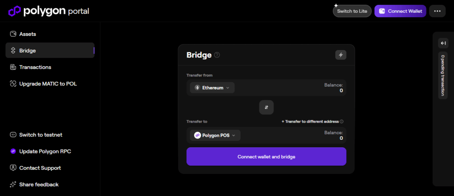Swap transfer direction with arrows icon
The width and height of the screenshot is (454, 196).
tap(266, 108)
